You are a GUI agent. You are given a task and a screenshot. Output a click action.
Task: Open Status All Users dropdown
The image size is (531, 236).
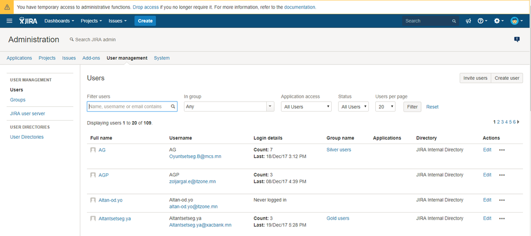point(353,107)
